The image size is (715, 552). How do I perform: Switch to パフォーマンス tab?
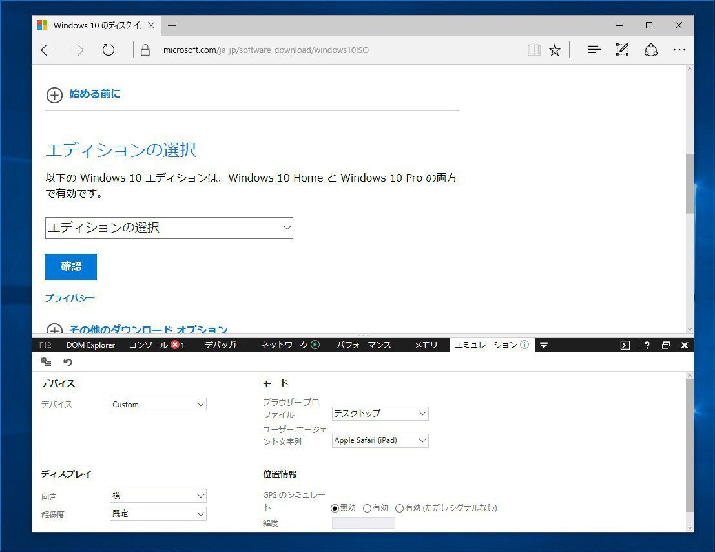coord(364,345)
